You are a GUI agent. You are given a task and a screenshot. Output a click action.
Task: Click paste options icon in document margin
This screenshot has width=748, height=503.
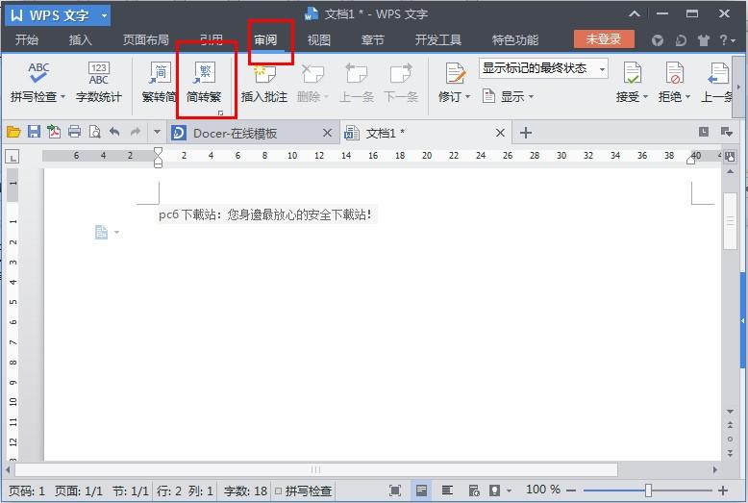[x=102, y=232]
